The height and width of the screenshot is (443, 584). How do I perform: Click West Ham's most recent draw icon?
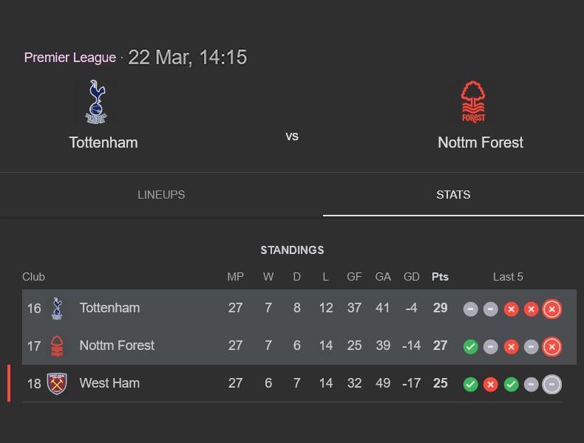(551, 384)
